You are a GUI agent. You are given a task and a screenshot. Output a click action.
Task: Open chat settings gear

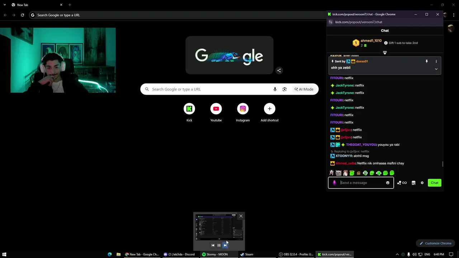coord(422,183)
